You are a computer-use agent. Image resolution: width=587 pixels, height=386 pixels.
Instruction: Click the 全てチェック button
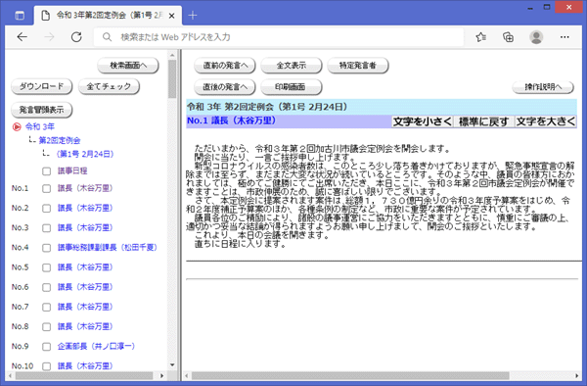click(x=109, y=86)
